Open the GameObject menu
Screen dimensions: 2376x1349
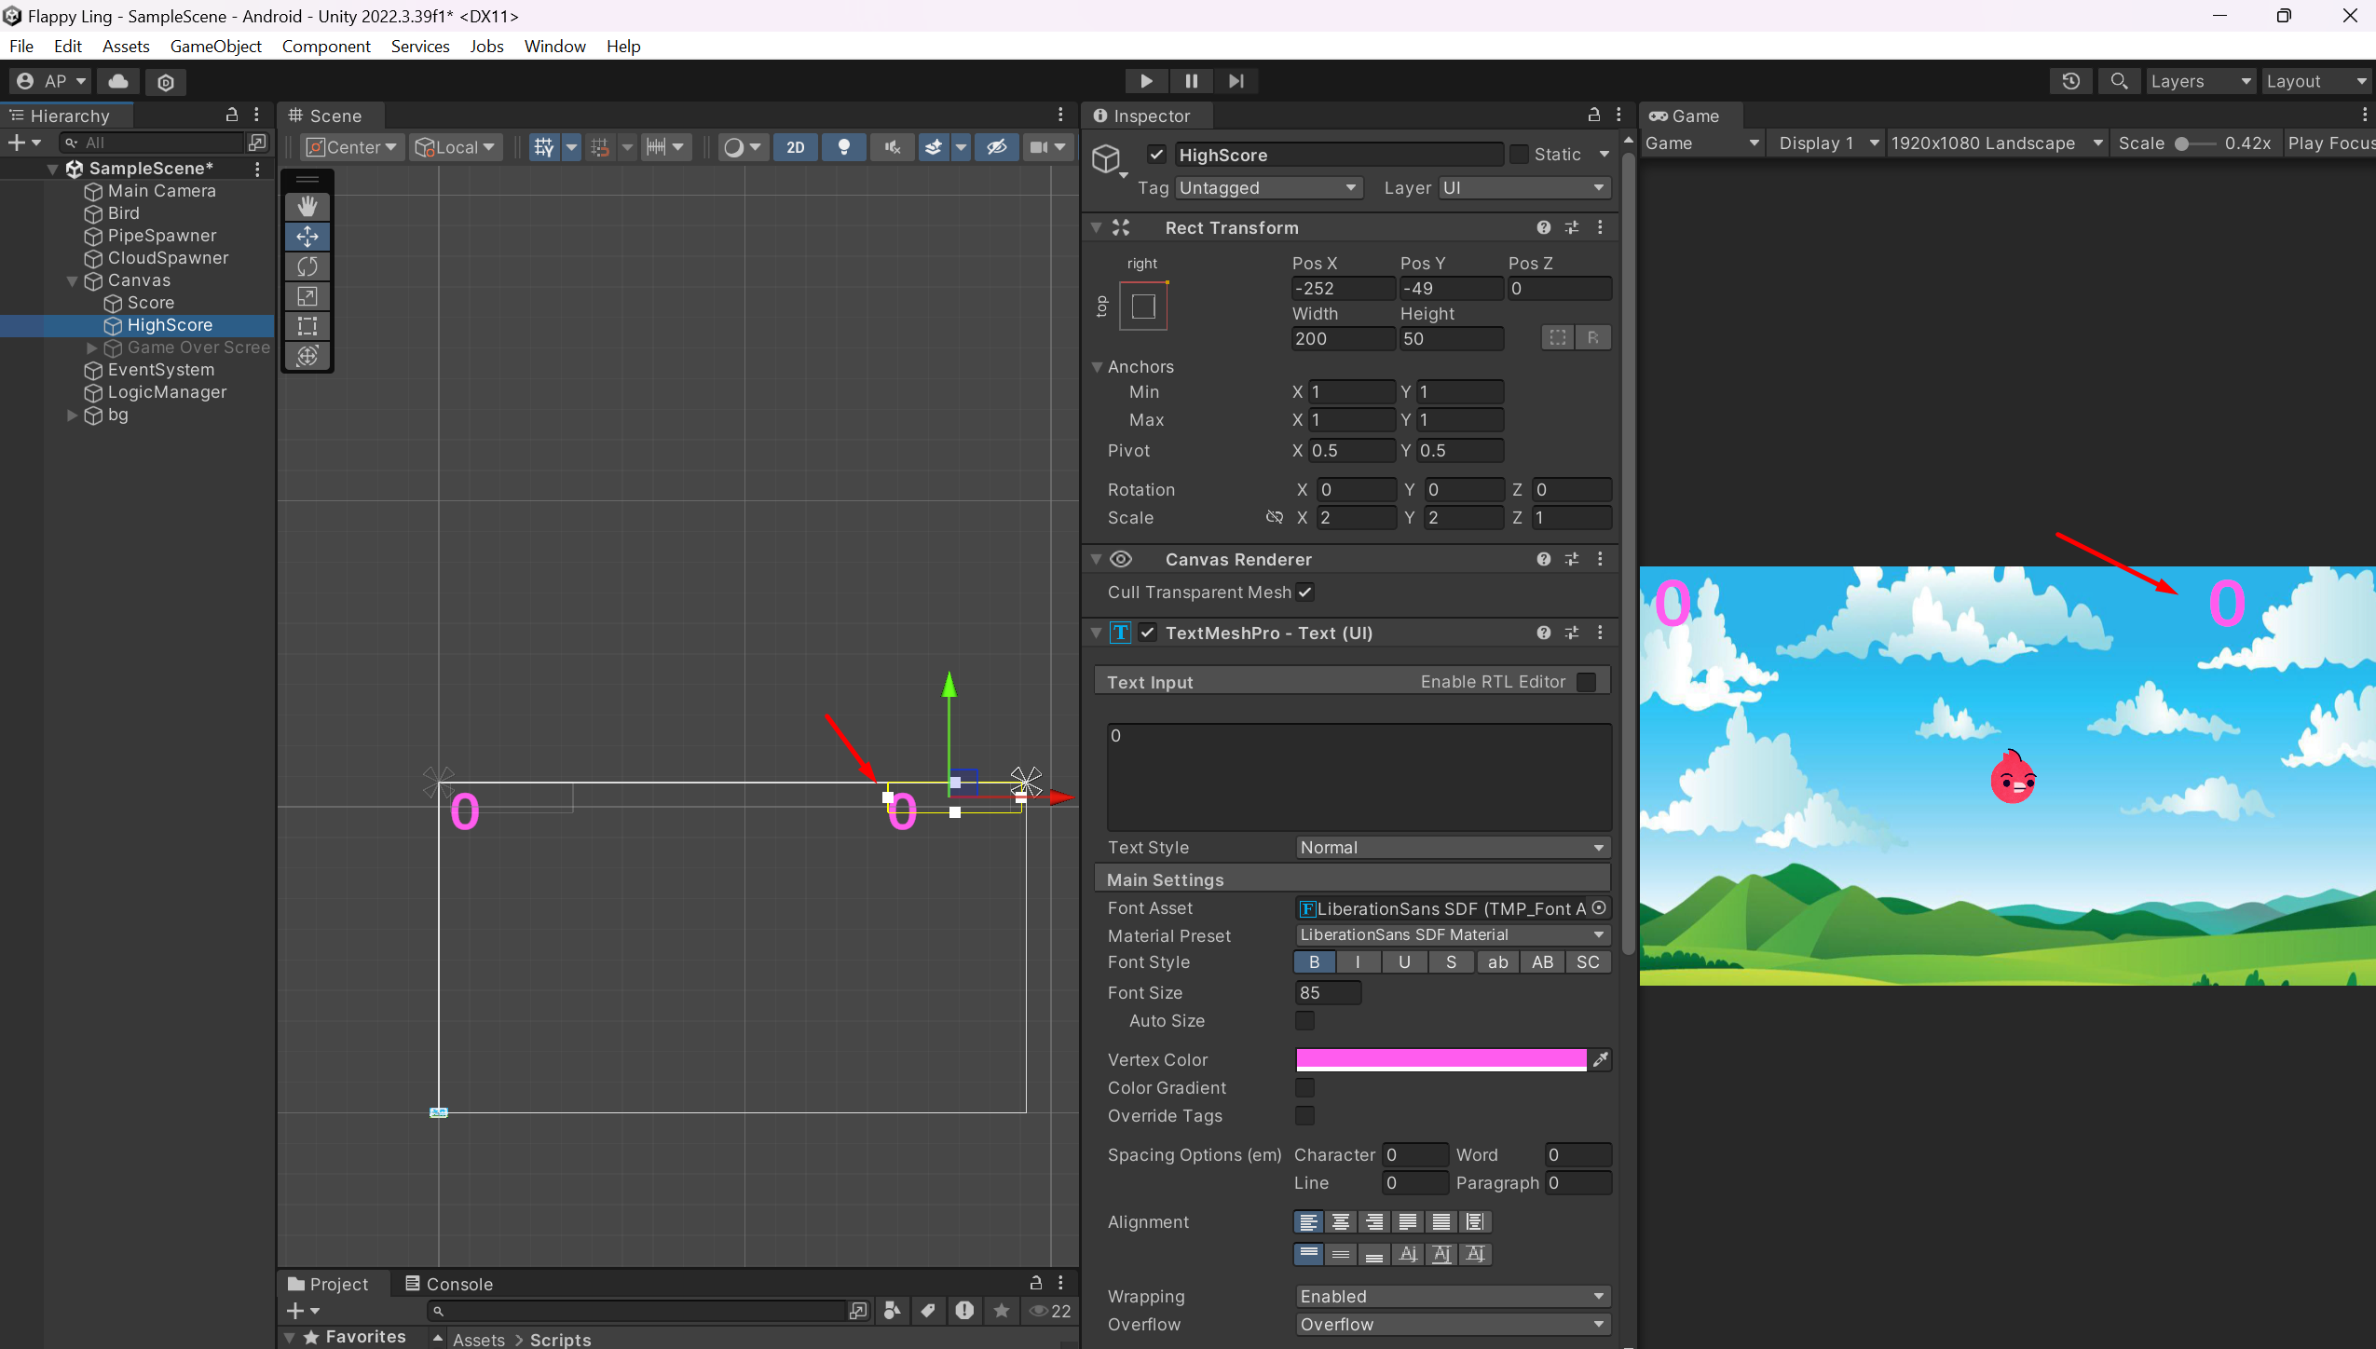[x=216, y=47]
